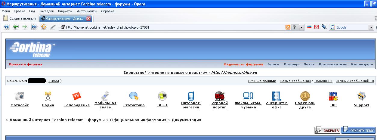Open the Закладки menu
377x140 pixels.
tap(47, 11)
